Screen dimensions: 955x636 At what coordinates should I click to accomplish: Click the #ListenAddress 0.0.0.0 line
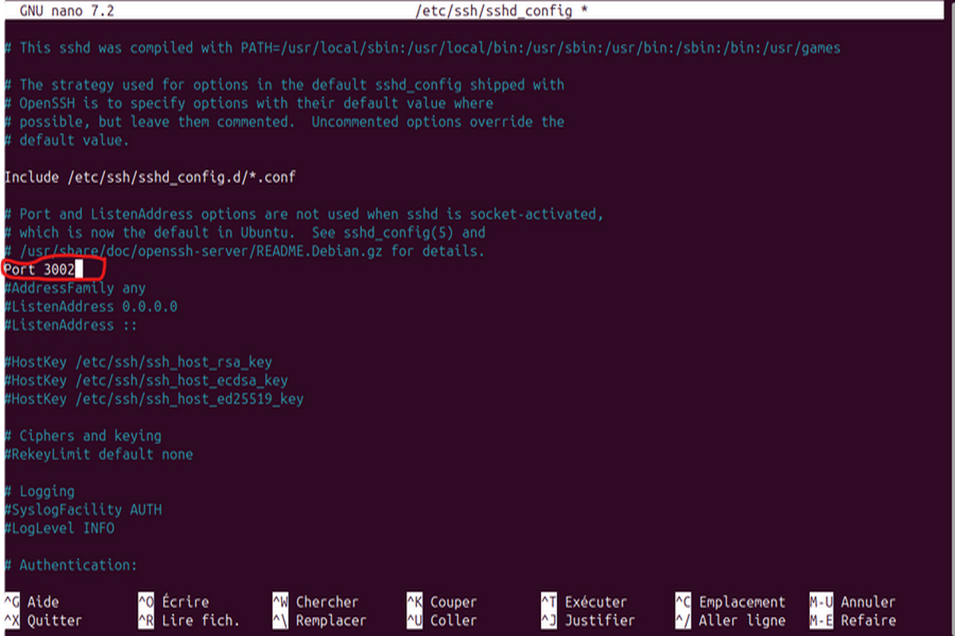pos(90,307)
